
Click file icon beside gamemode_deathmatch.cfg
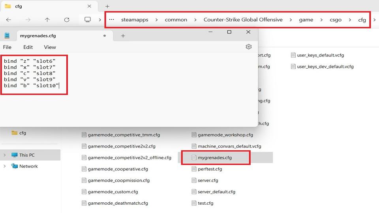point(84,203)
